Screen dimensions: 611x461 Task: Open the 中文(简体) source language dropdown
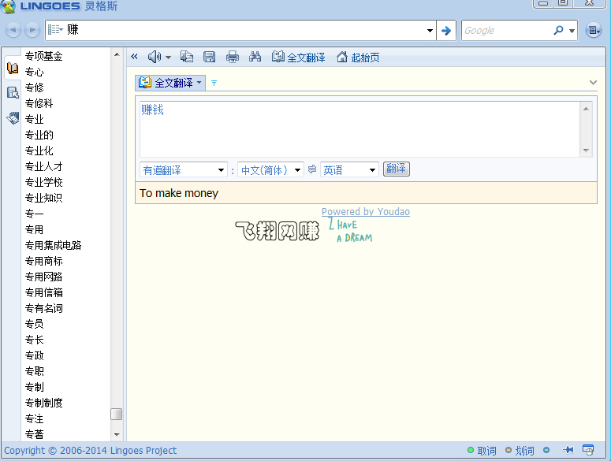coord(271,170)
